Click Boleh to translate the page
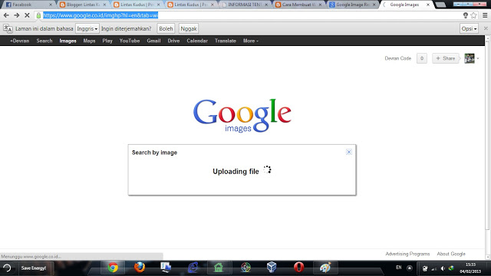Screen dimensions: 491x276 (166, 29)
